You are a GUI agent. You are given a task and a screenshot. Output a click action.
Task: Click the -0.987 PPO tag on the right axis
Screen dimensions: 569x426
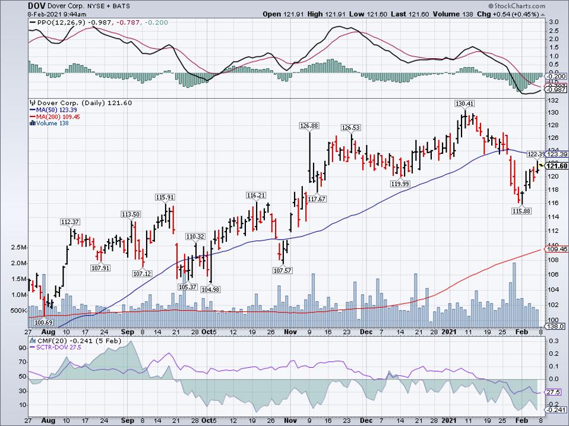[x=557, y=90]
